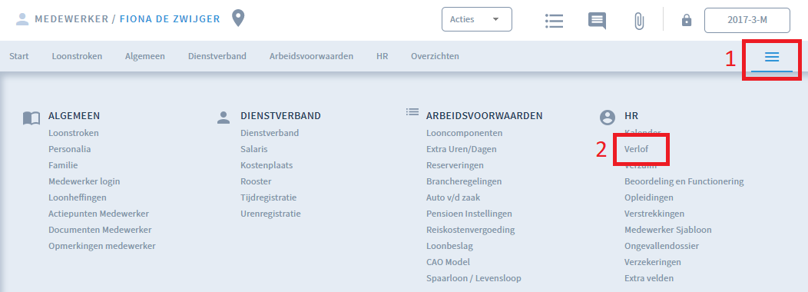
Task: Open the Acties dropdown
Action: pyautogui.click(x=477, y=20)
